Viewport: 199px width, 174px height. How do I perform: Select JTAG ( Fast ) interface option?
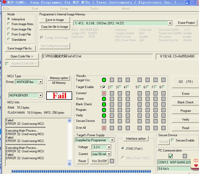(x=123, y=148)
